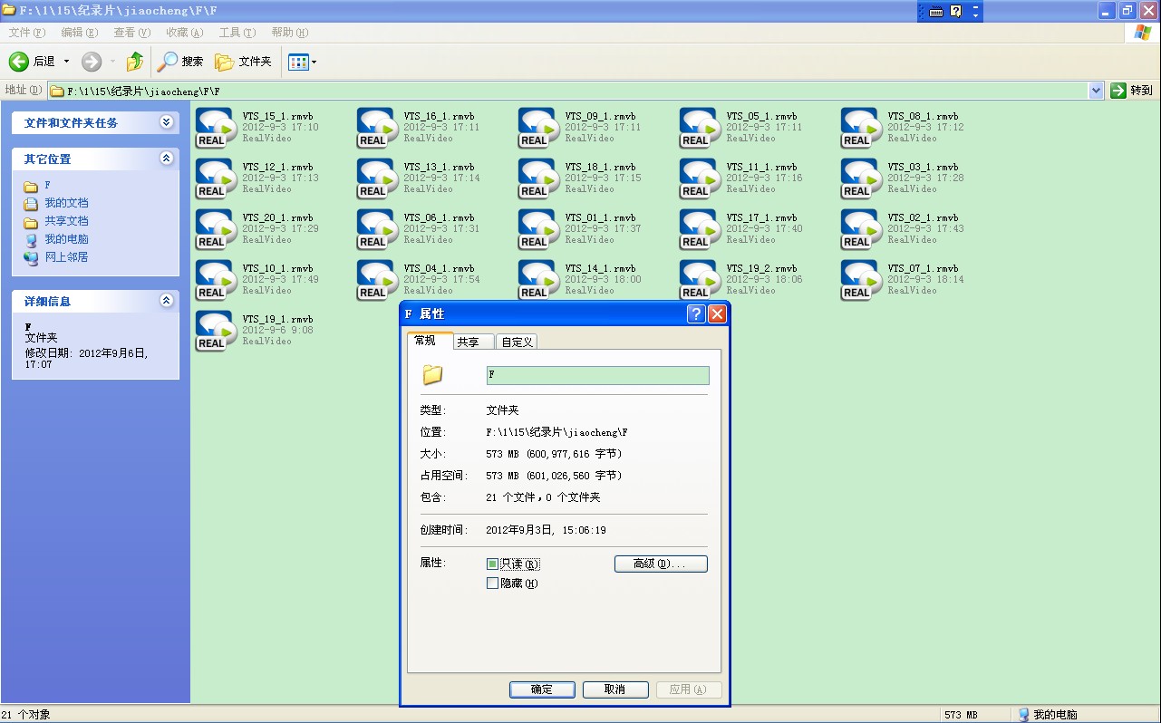Switch to the 共享 tab
The image size is (1161, 723).
pyautogui.click(x=469, y=342)
